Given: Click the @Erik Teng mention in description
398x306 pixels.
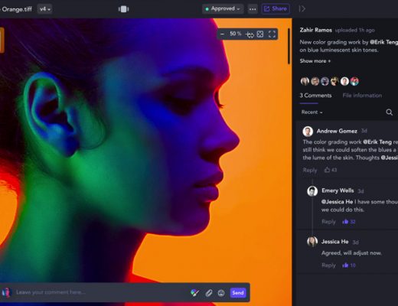Looking at the screenshot, I should pyautogui.click(x=383, y=42).
